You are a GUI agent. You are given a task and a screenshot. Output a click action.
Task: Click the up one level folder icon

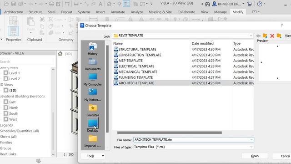pyautogui.click(x=265, y=36)
